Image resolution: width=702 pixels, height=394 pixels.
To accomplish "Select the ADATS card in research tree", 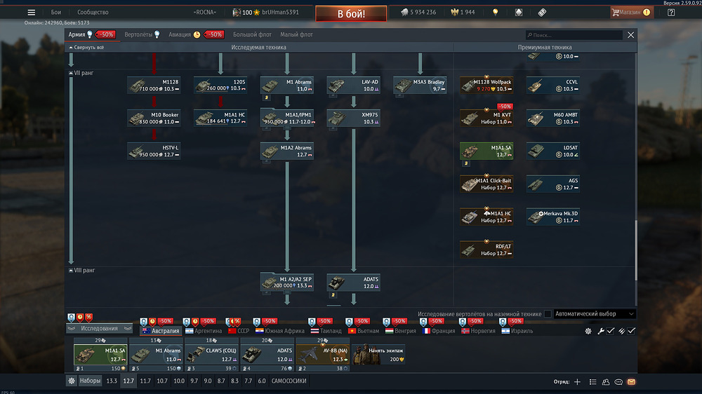I will point(353,283).
